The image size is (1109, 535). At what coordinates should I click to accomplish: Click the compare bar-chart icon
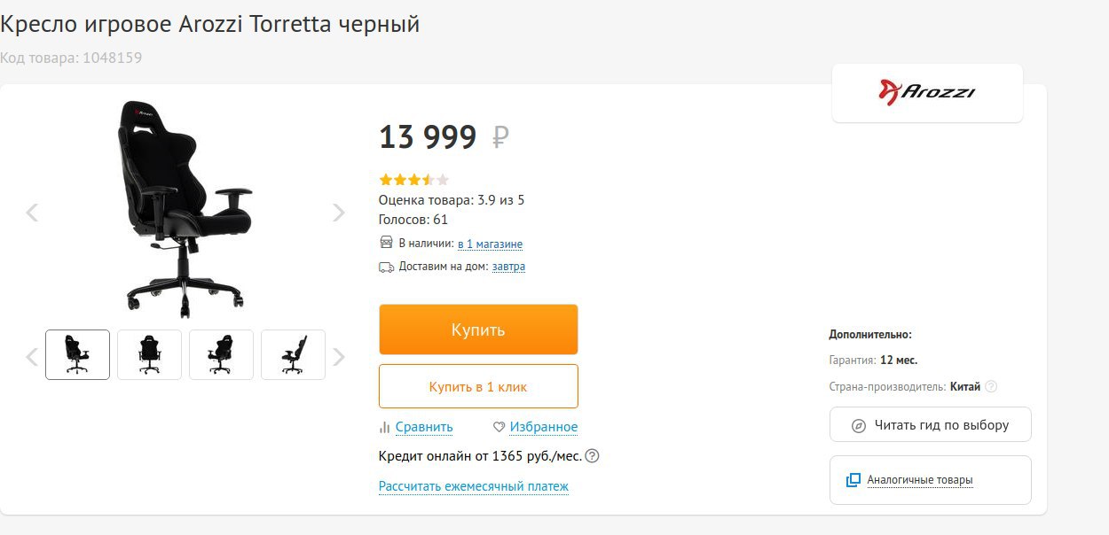pyautogui.click(x=385, y=428)
